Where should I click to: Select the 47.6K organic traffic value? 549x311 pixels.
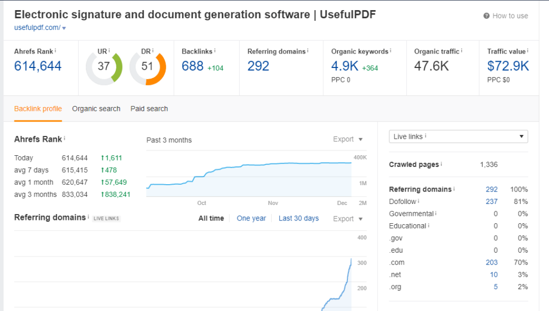pos(432,66)
